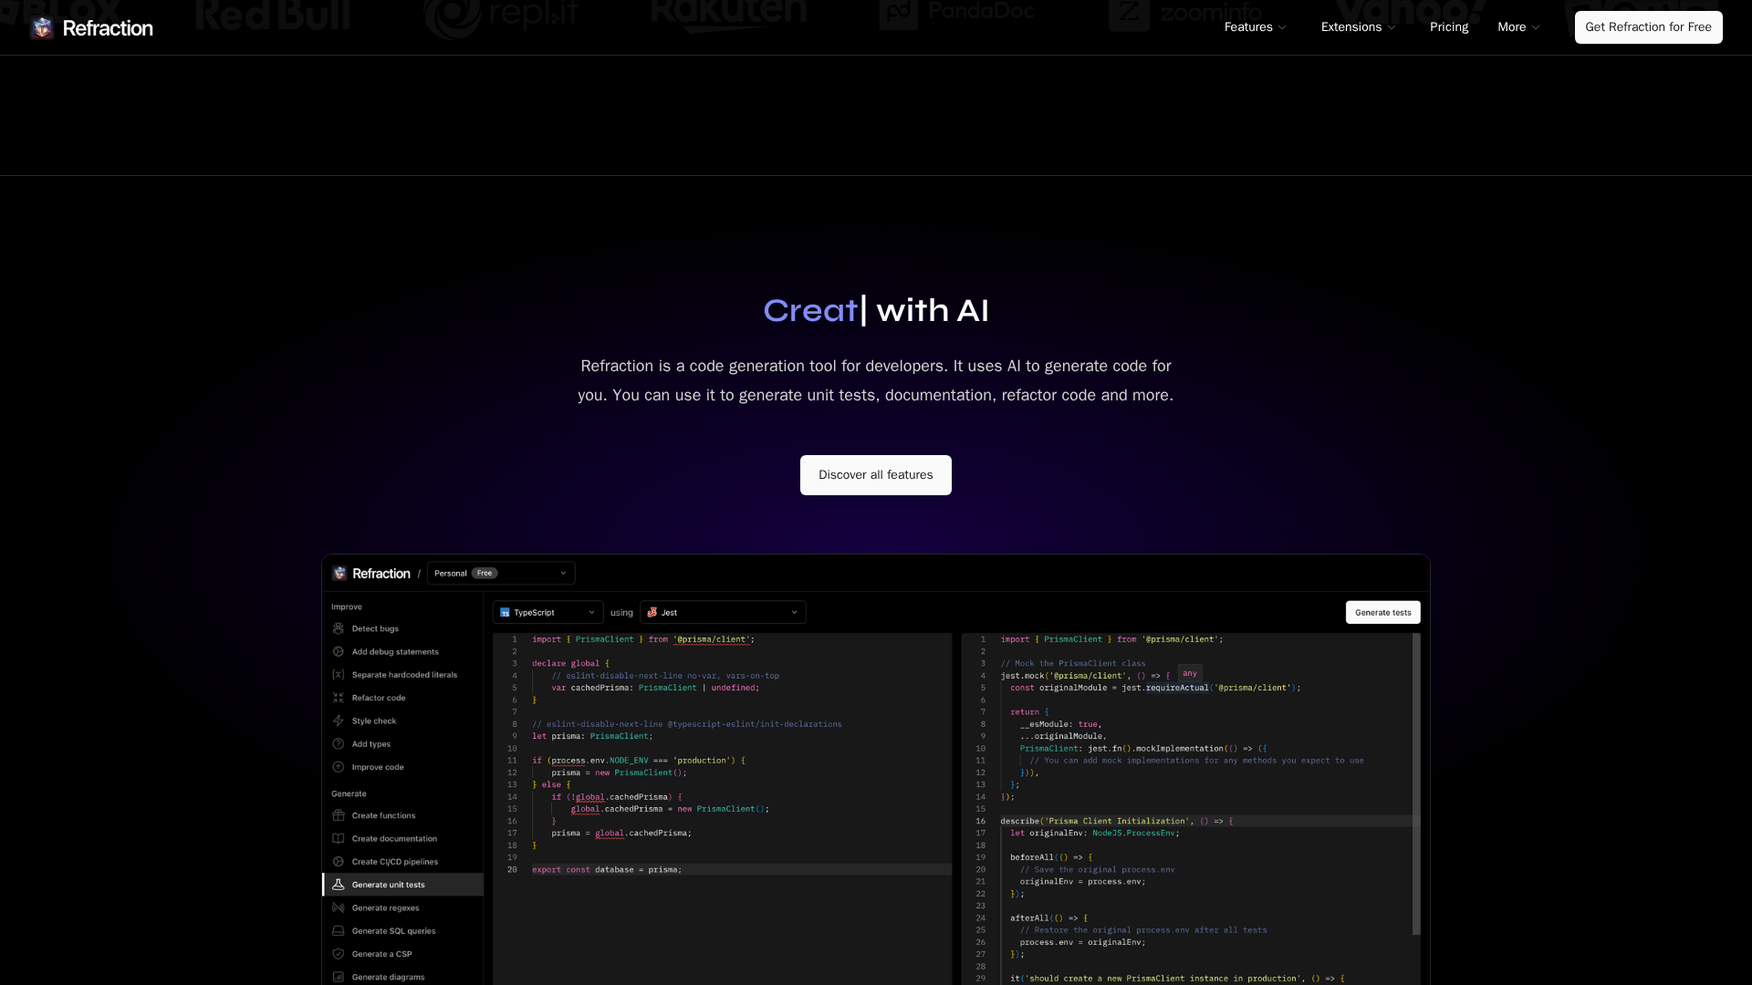Click the Add debug statements icon
The height and width of the screenshot is (985, 1752).
click(x=339, y=651)
